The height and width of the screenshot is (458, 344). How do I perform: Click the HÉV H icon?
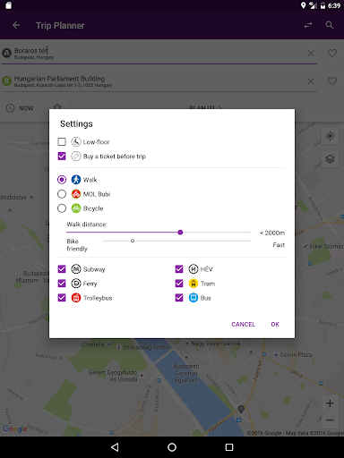(x=193, y=269)
